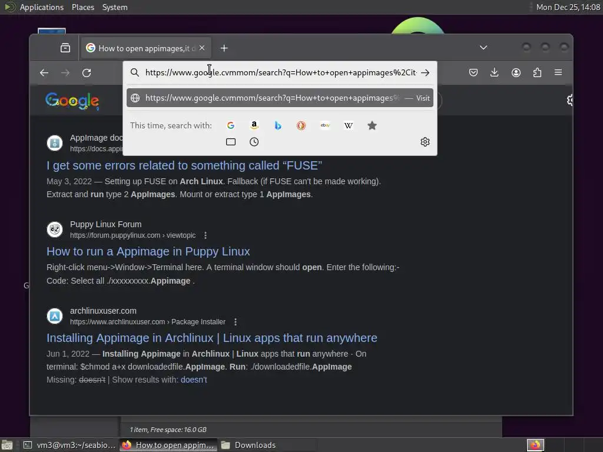603x452 pixels.
Task: Click 'archlinuxuser.com' site name text
Action: coord(103,311)
